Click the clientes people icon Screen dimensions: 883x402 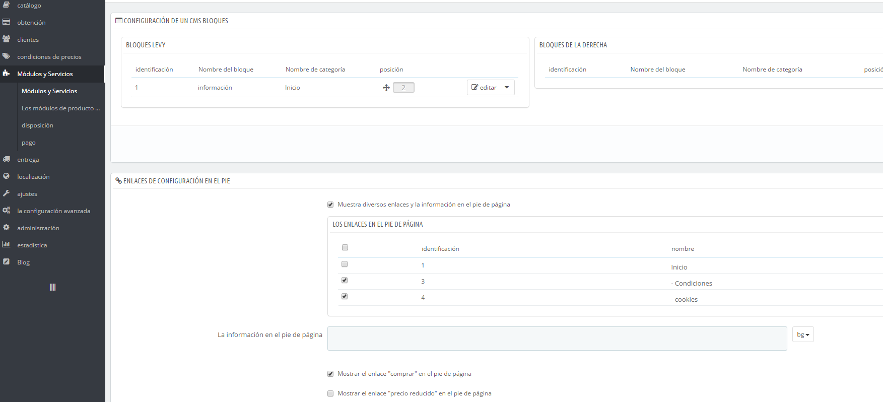pos(7,39)
